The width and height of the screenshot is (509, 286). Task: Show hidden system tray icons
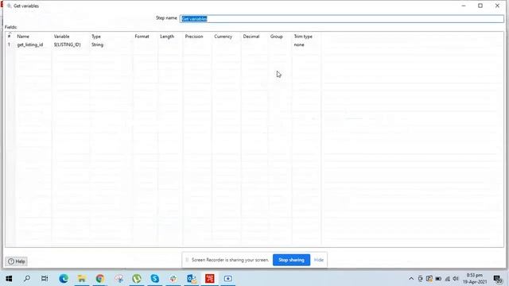tap(411, 279)
